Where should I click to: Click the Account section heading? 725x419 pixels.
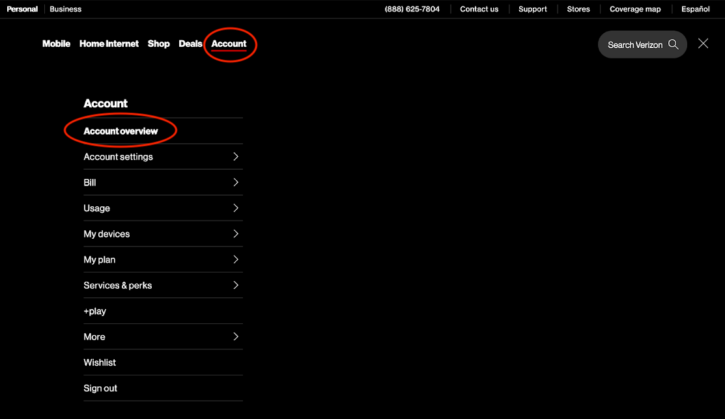tap(106, 103)
